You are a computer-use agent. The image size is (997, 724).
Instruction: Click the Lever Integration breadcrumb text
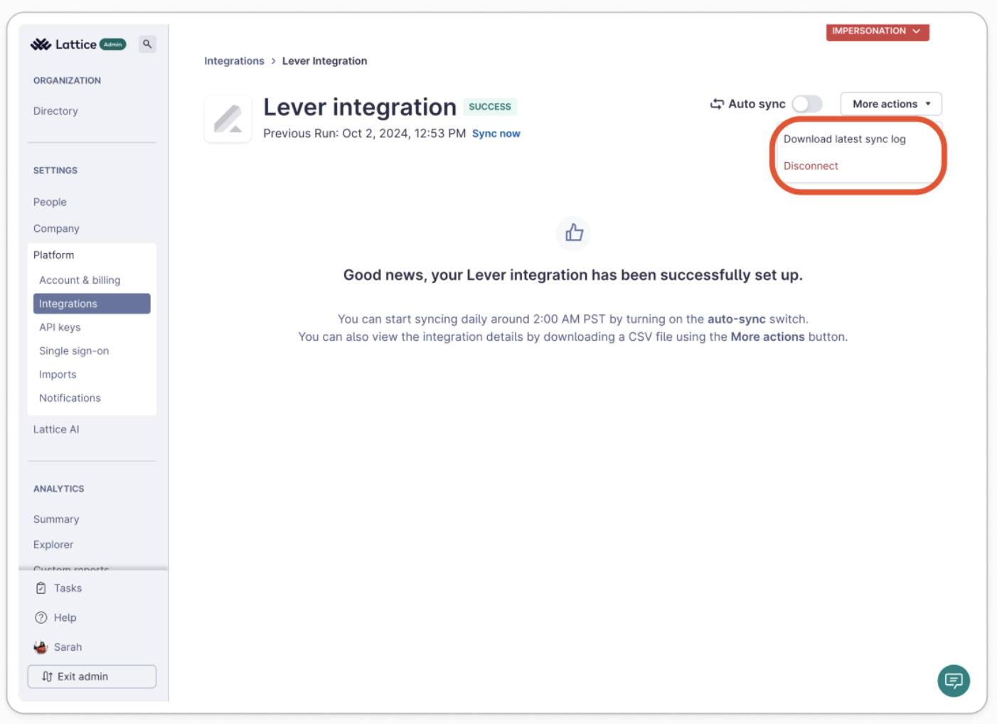coord(325,61)
